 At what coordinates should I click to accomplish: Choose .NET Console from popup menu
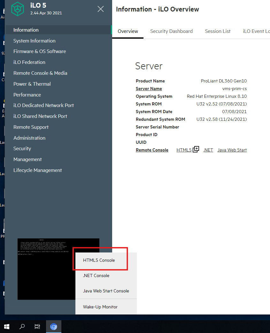click(x=96, y=275)
